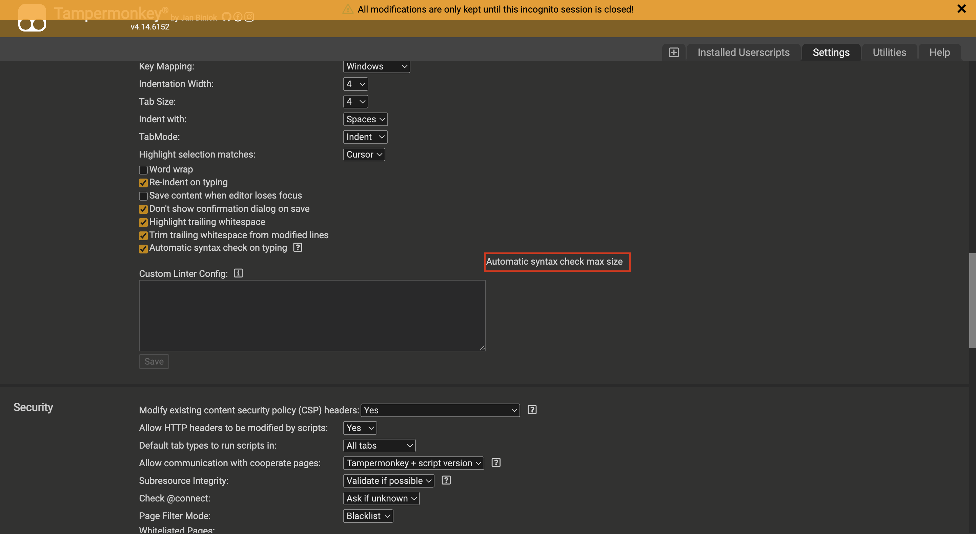Click help icon beside Subresource Integrity
This screenshot has width=976, height=534.
coord(446,480)
